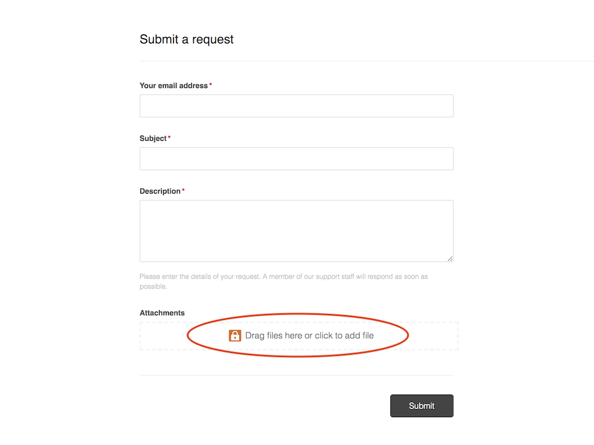Click the "Your email address" label

pos(173,86)
